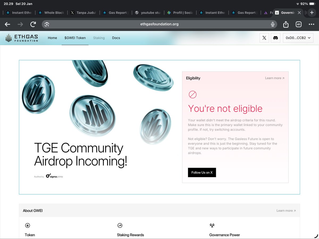The width and height of the screenshot is (319, 239).
Task: Click the Staking Rewards label
Action: (131, 235)
